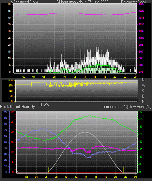This screenshot has height=181, width=152.
Task: Click the Barometer (hpa) axis title
Action: pyautogui.click(x=133, y=2)
